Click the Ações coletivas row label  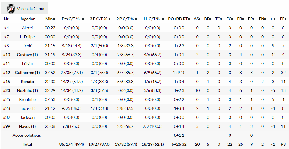[x=27, y=135]
